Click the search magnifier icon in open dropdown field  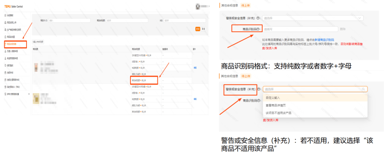click(363, 89)
